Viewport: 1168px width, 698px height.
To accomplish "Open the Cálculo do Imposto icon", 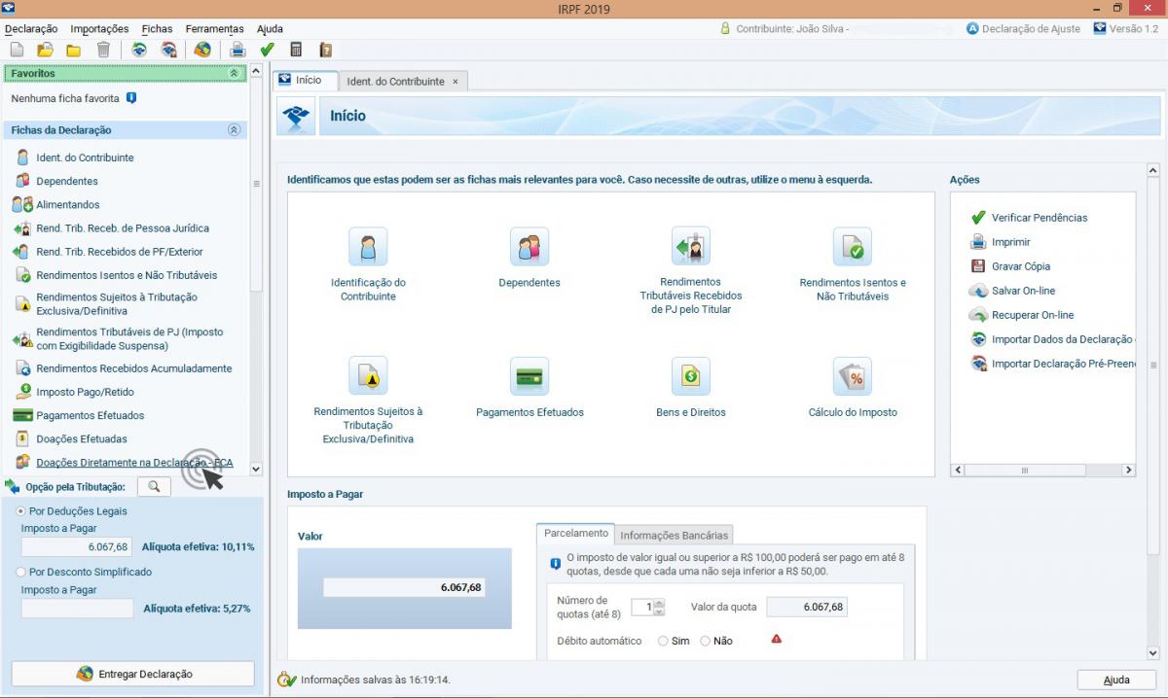I will tap(853, 376).
